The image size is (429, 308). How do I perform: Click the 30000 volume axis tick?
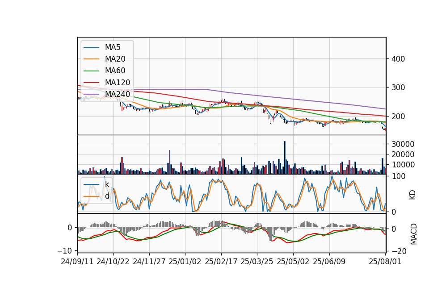coord(403,144)
